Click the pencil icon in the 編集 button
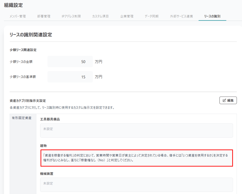This screenshot has width=242, height=194. (224, 100)
